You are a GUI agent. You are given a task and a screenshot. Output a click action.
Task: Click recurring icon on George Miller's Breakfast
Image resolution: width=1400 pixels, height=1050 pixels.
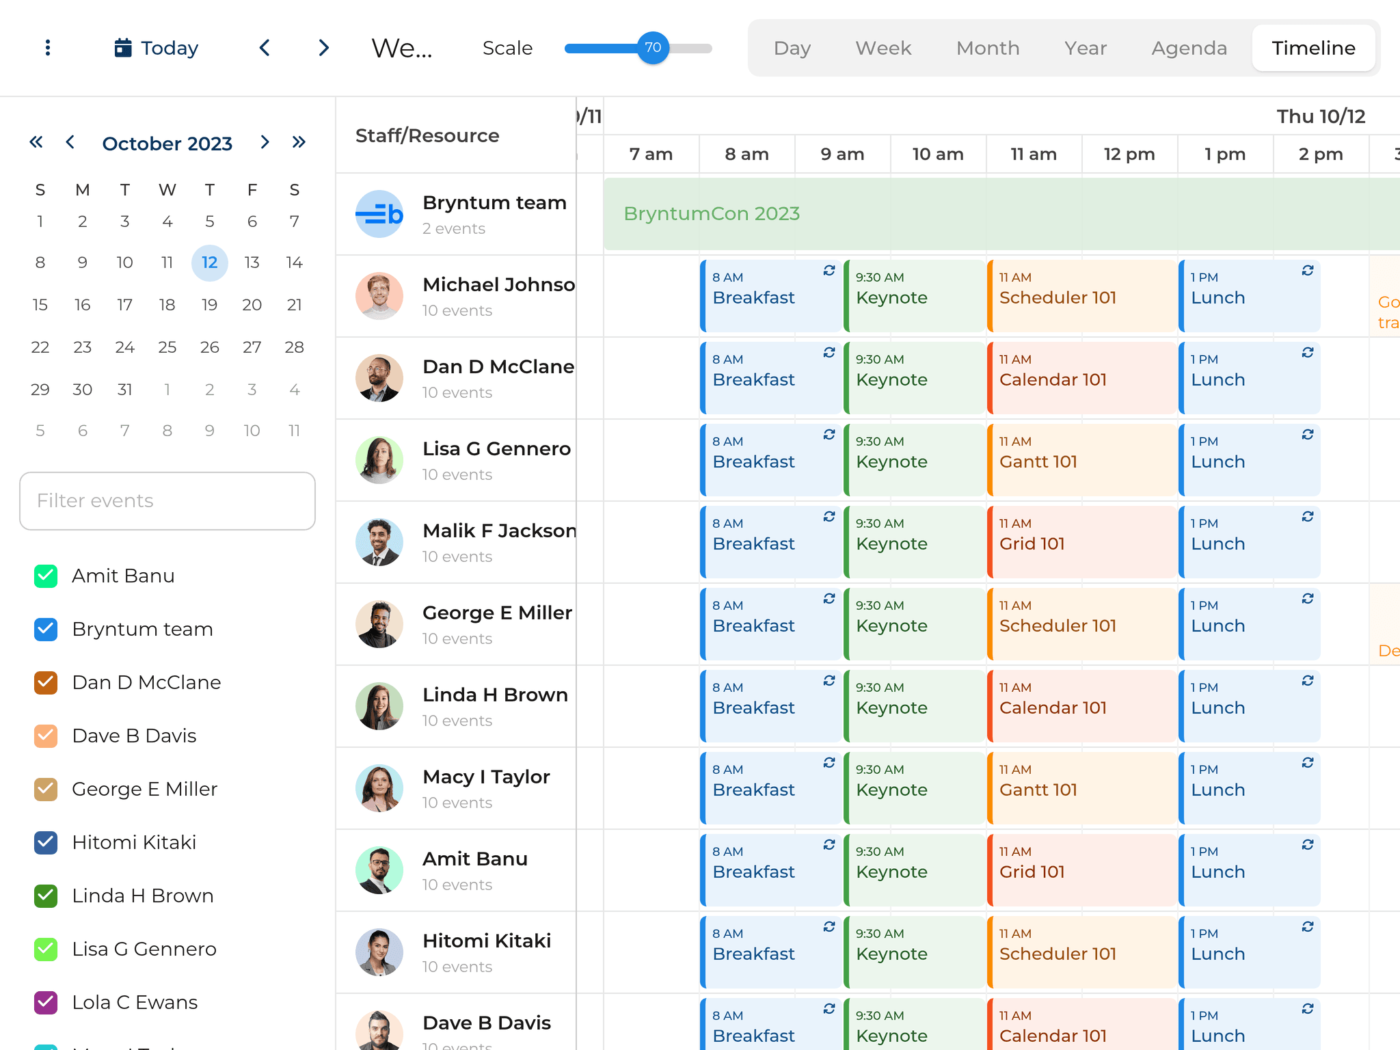click(x=829, y=599)
